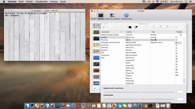
Task: Open iTunes from the Dock
Action: (x=129, y=106)
